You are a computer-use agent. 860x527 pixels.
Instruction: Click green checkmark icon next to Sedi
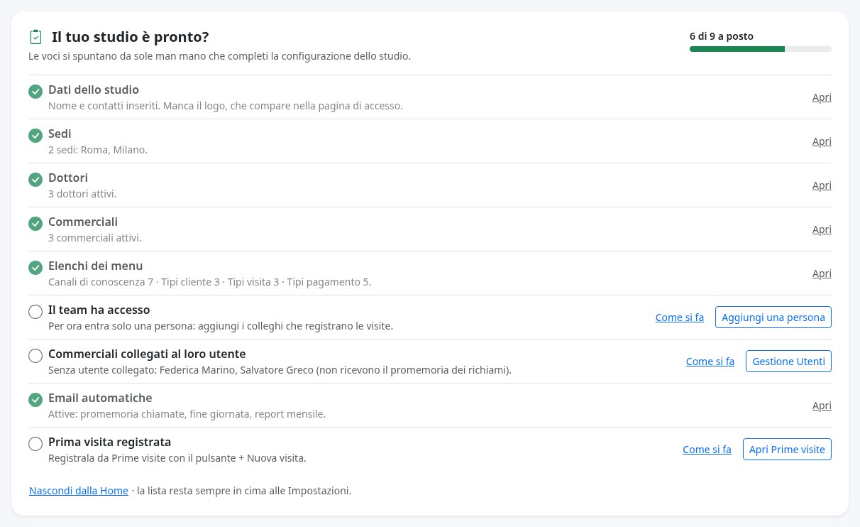35,136
